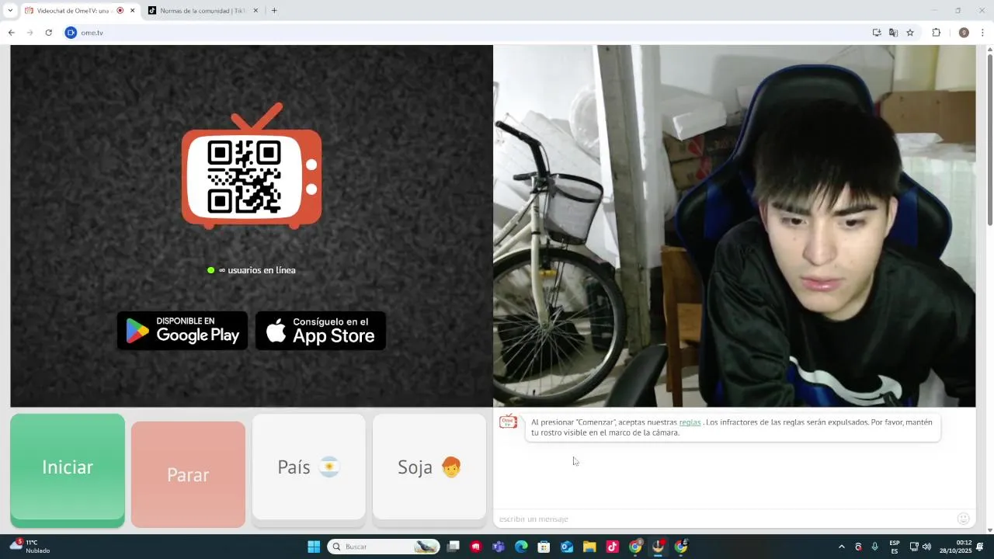This screenshot has height=559, width=994.
Task: Open Microsoft Teams from taskbar
Action: (x=499, y=547)
